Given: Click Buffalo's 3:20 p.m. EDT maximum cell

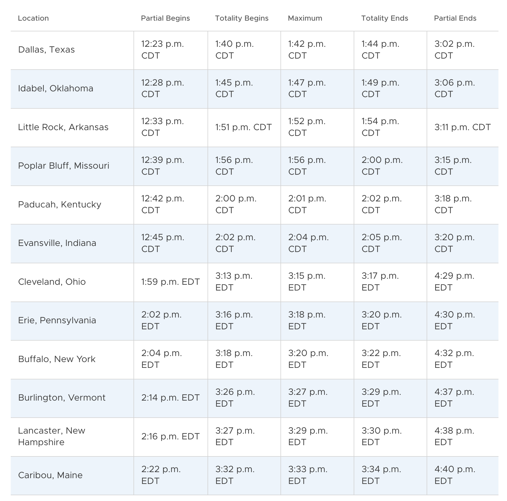Looking at the screenshot, I should 317,360.
